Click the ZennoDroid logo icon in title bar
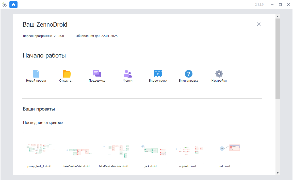 click(x=4, y=4)
